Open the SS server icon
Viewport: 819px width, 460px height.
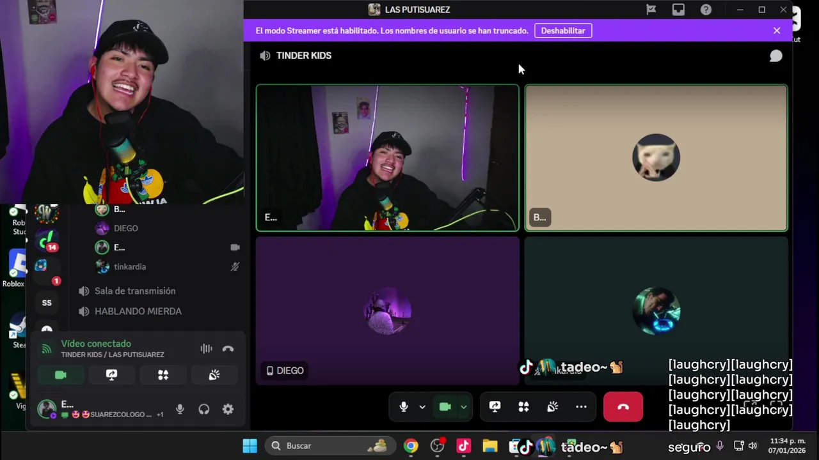click(x=47, y=303)
